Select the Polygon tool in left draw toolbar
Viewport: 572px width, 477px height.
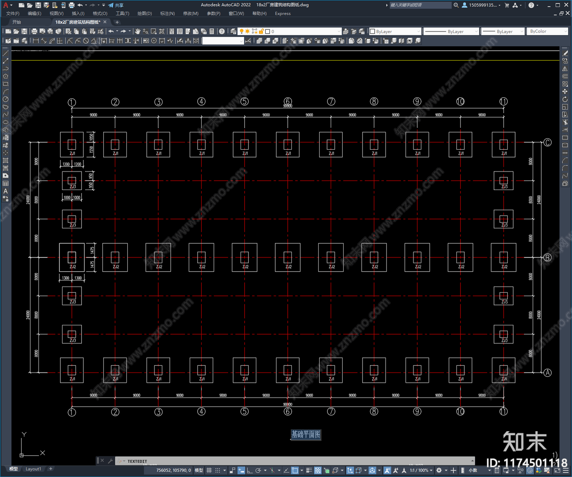click(5, 76)
